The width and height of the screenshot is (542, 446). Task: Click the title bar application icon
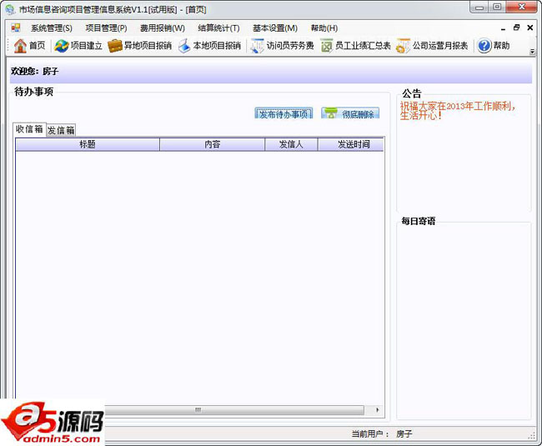tap(10, 9)
